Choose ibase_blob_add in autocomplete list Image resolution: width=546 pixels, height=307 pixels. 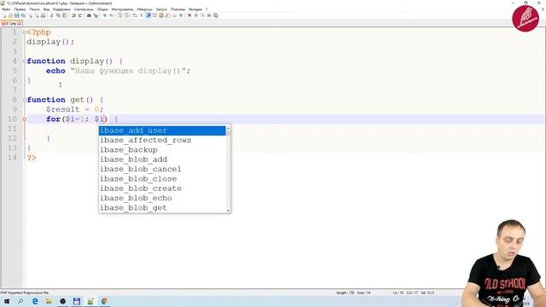click(x=162, y=159)
